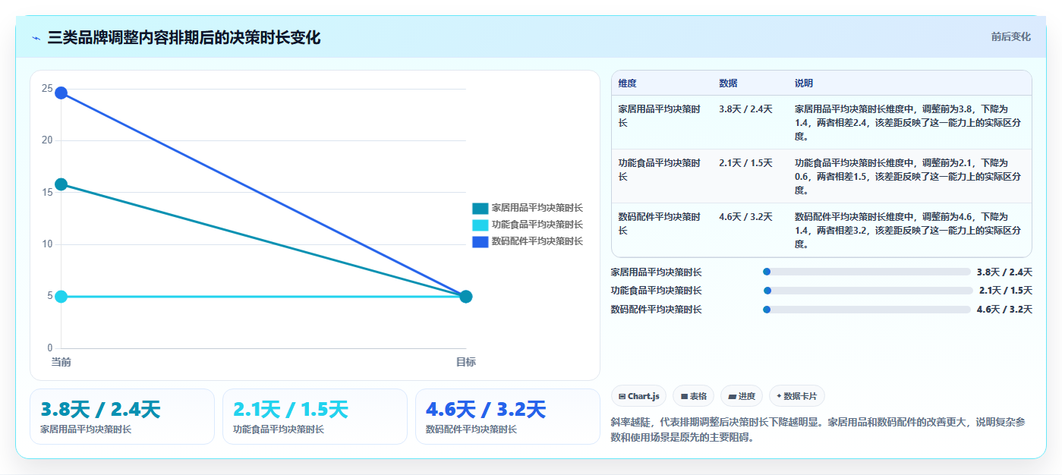This screenshot has width=1062, height=475.
Task: Click table value 2.1天 / 1.5天
Action: pos(745,163)
